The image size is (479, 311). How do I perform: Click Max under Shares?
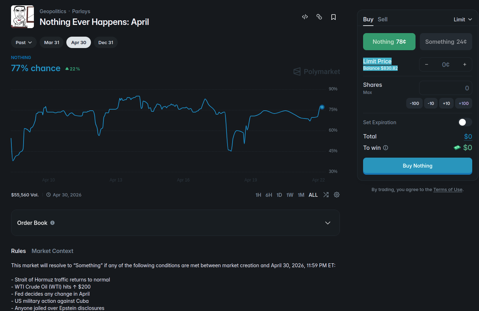point(367,93)
